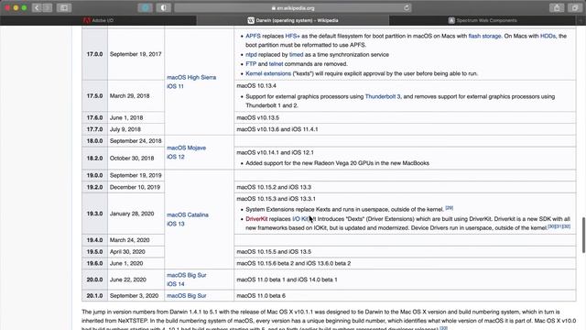Select the date June 22, 2020
The width and height of the screenshot is (586, 330).
click(x=127, y=280)
